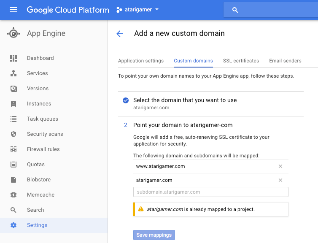Select Settings in the sidebar
This screenshot has height=243, width=318.
[54, 225]
